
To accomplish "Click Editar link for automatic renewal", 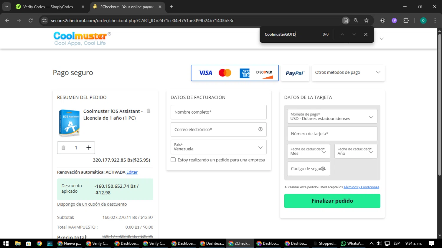I will pos(132,172).
